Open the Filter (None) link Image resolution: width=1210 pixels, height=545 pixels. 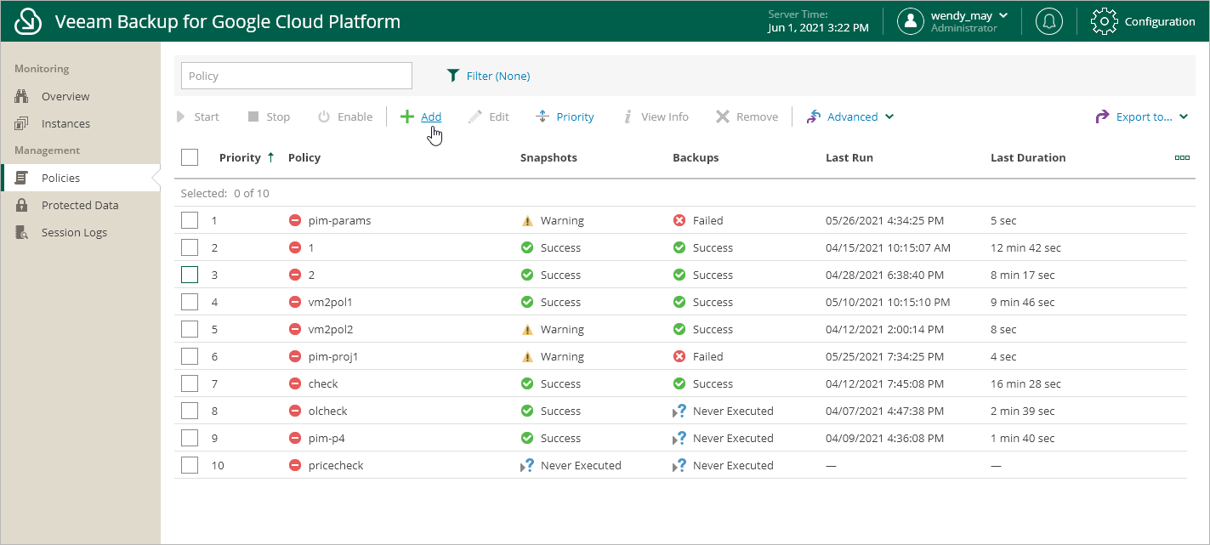(498, 76)
